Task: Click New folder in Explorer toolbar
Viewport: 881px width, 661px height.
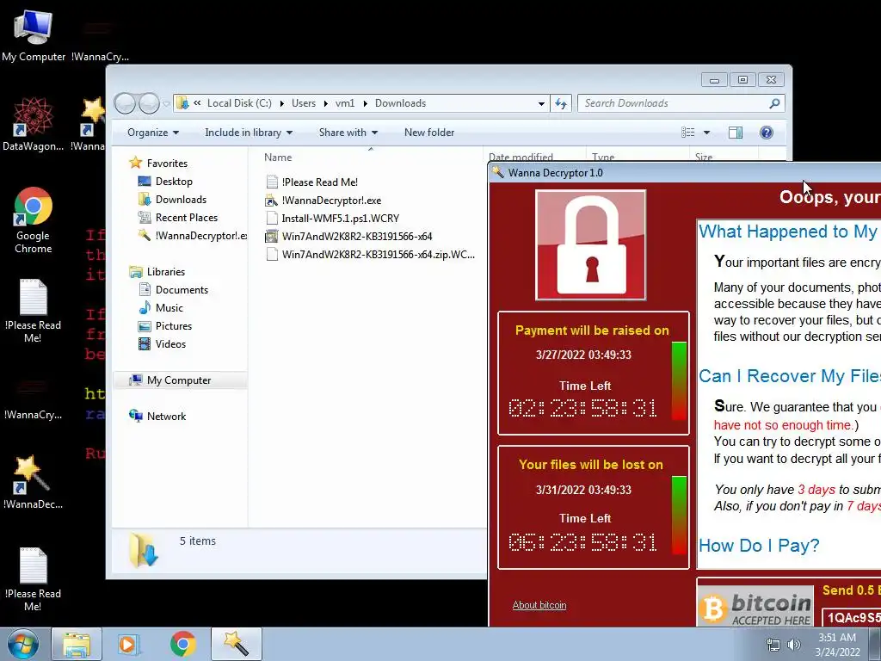Action: coord(429,133)
